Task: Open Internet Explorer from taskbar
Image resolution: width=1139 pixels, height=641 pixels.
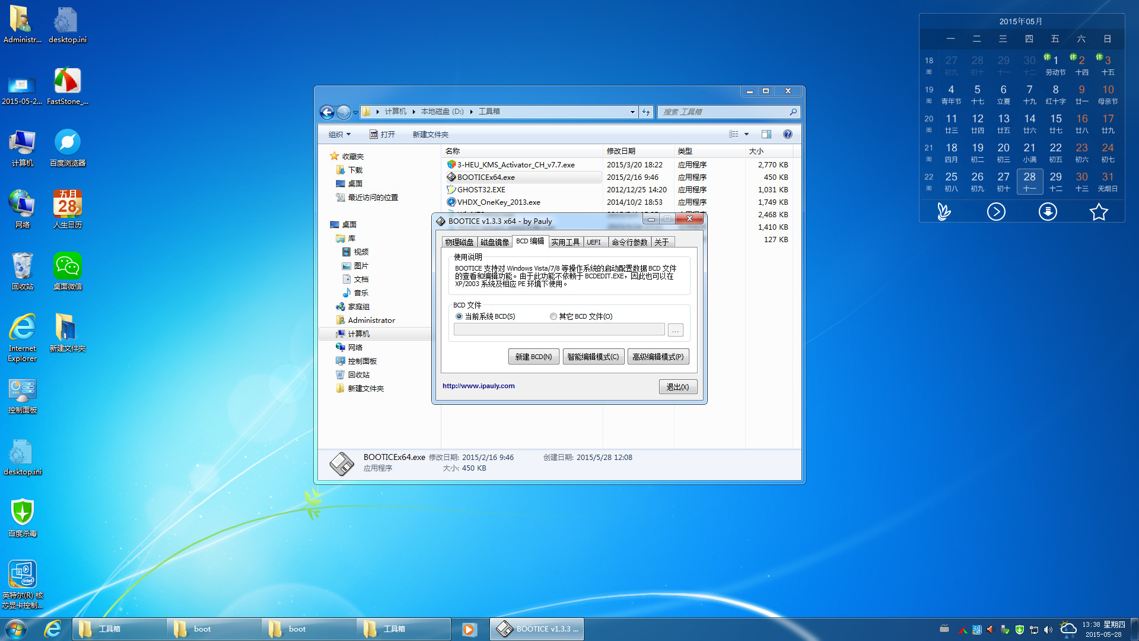Action: (x=53, y=629)
